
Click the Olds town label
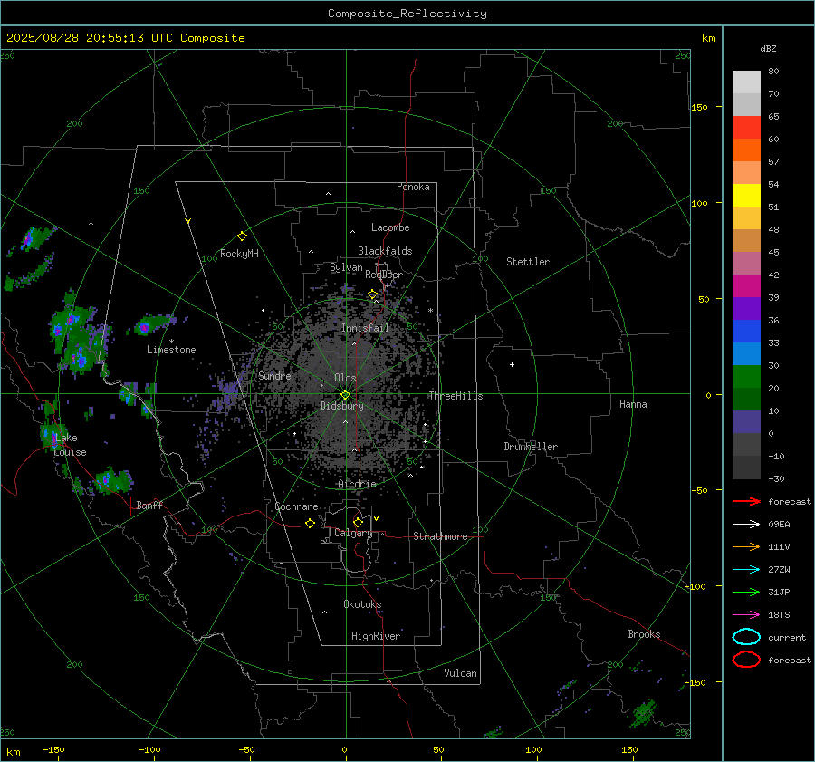click(x=345, y=378)
